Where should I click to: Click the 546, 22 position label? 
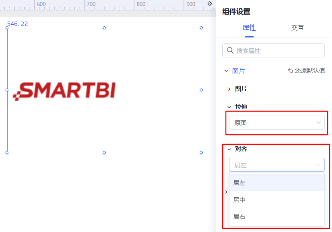pyautogui.click(x=18, y=24)
